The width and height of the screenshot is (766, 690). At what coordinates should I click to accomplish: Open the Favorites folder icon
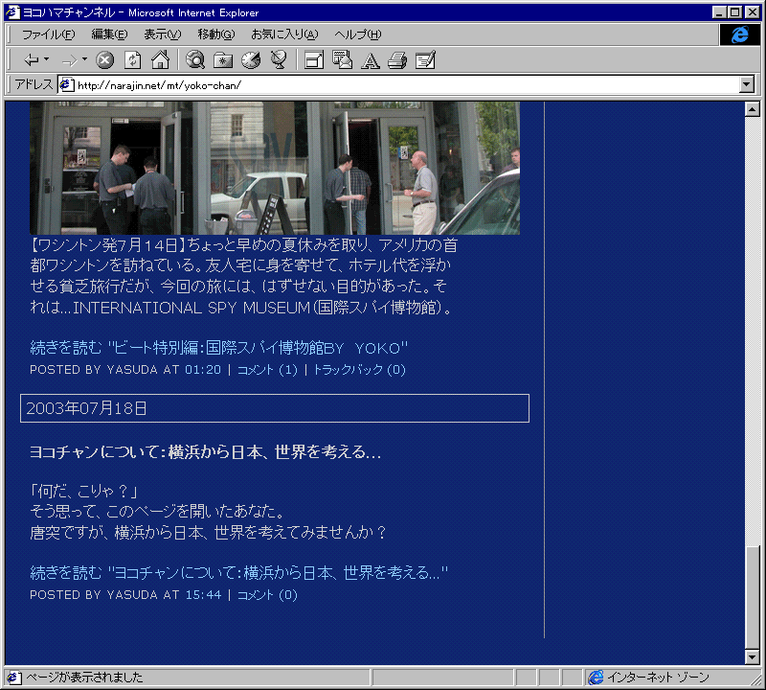coord(223,60)
